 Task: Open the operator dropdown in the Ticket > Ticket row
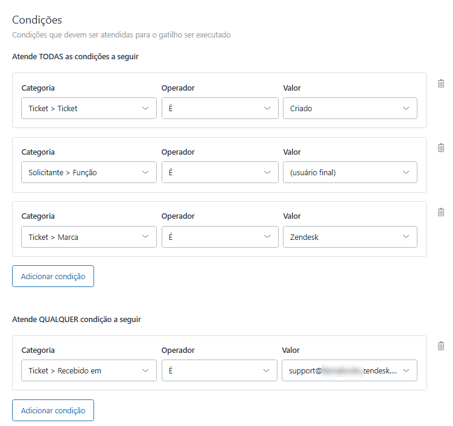(220, 109)
